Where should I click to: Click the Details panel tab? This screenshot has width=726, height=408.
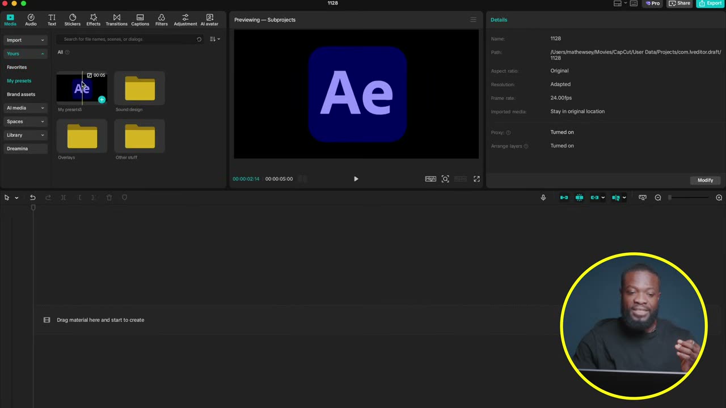[499, 20]
